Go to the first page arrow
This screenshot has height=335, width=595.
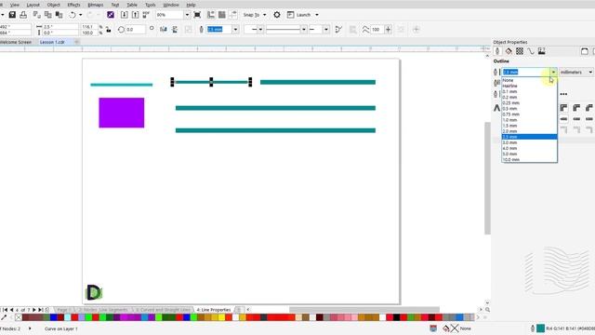[5, 310]
